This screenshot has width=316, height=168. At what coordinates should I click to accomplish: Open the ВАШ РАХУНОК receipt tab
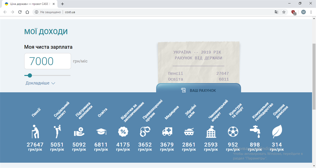[x=198, y=90]
